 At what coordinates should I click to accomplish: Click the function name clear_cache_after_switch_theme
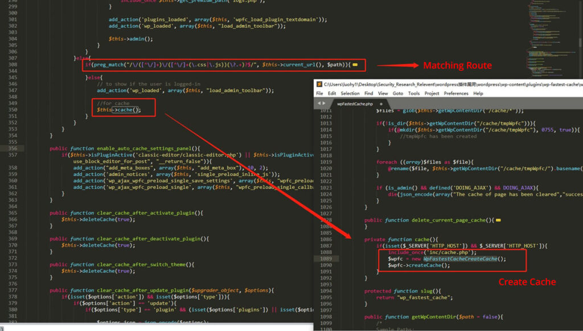142,264
